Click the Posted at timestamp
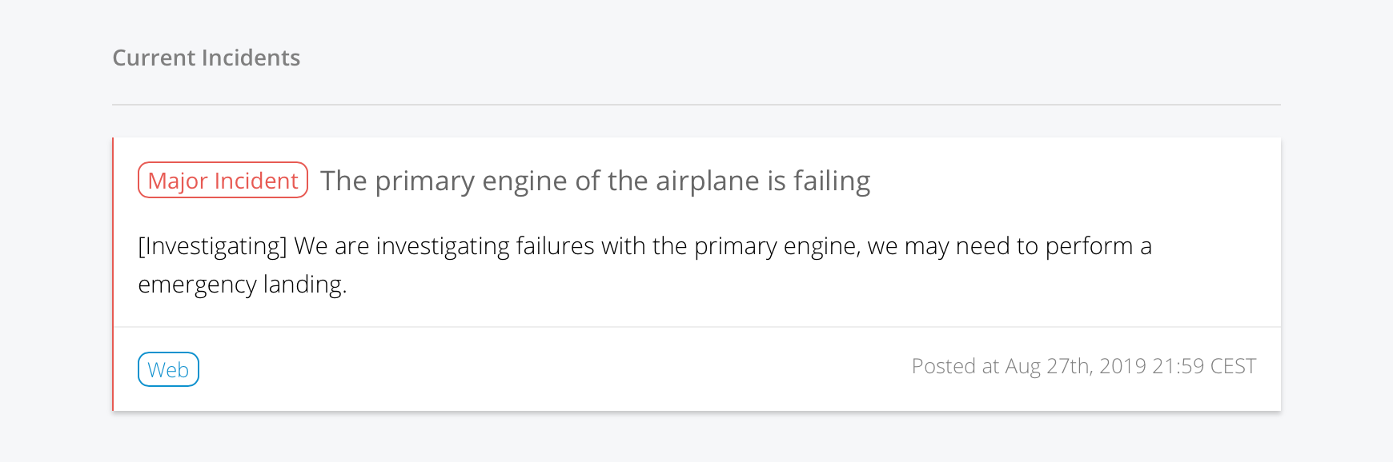This screenshot has height=462, width=1393. tap(1083, 366)
